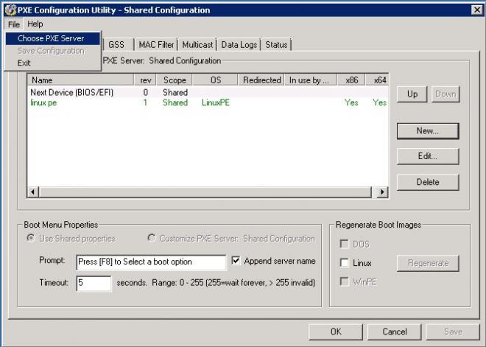This screenshot has height=347, width=486.
Task: Switch to the MAC Filter tab
Action: coord(156,45)
